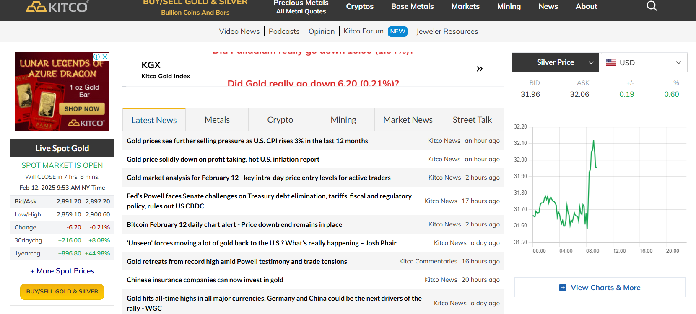Open More Spot Prices link
Image resolution: width=696 pixels, height=314 pixels.
(62, 271)
